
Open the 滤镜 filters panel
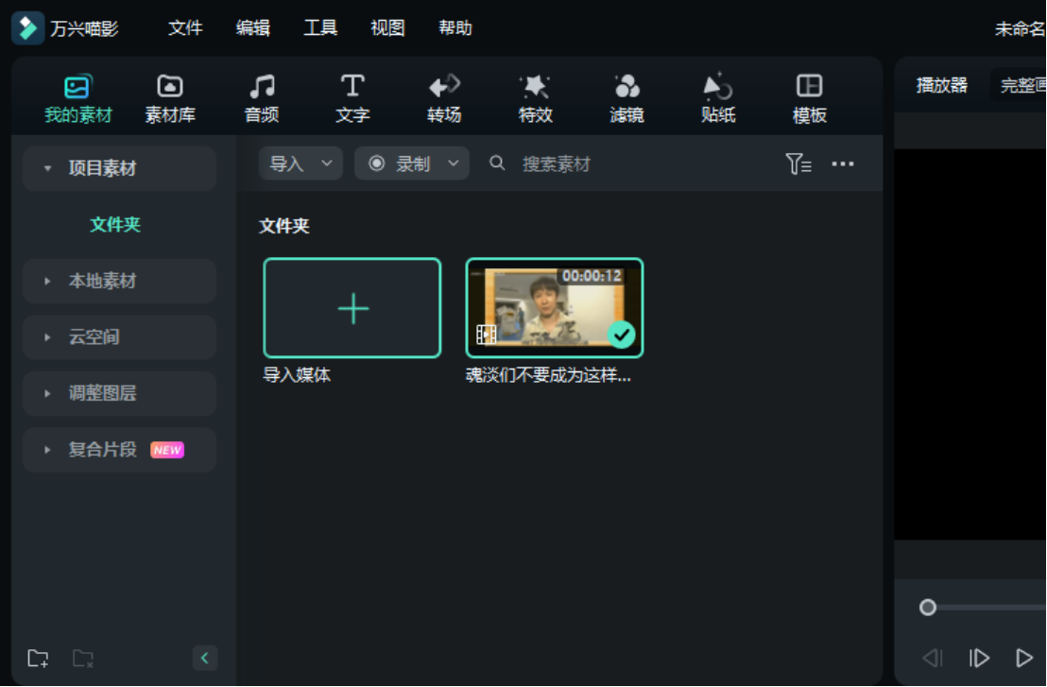tap(626, 97)
